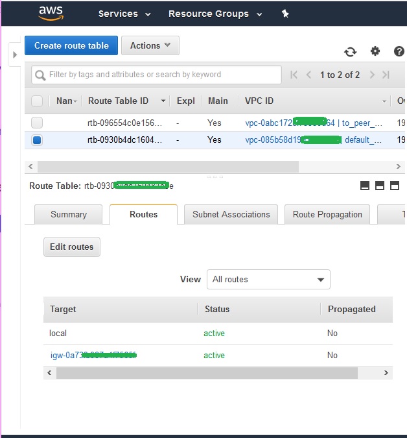Sort by the Expl column header

coord(186,101)
